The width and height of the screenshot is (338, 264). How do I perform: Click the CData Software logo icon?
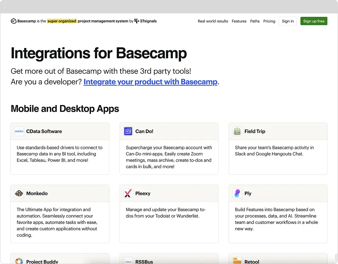pyautogui.click(x=19, y=131)
